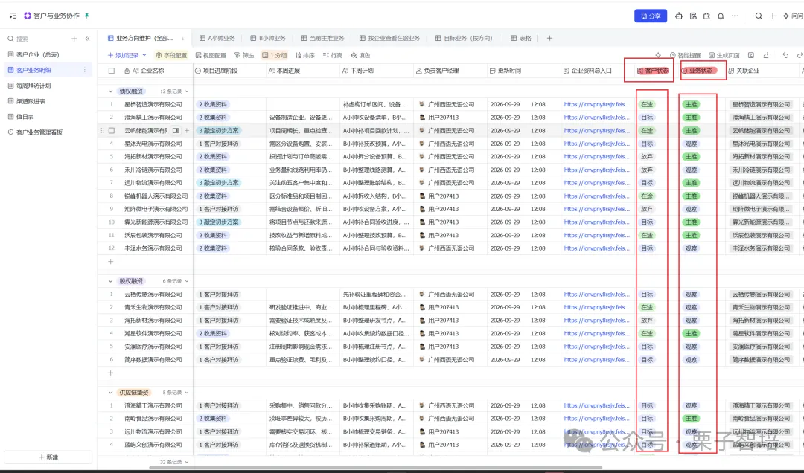
Task: Collapse the 股权融资 group
Action: pos(110,281)
